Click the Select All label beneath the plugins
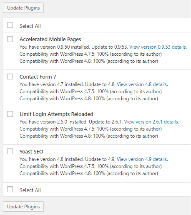 [30, 190]
